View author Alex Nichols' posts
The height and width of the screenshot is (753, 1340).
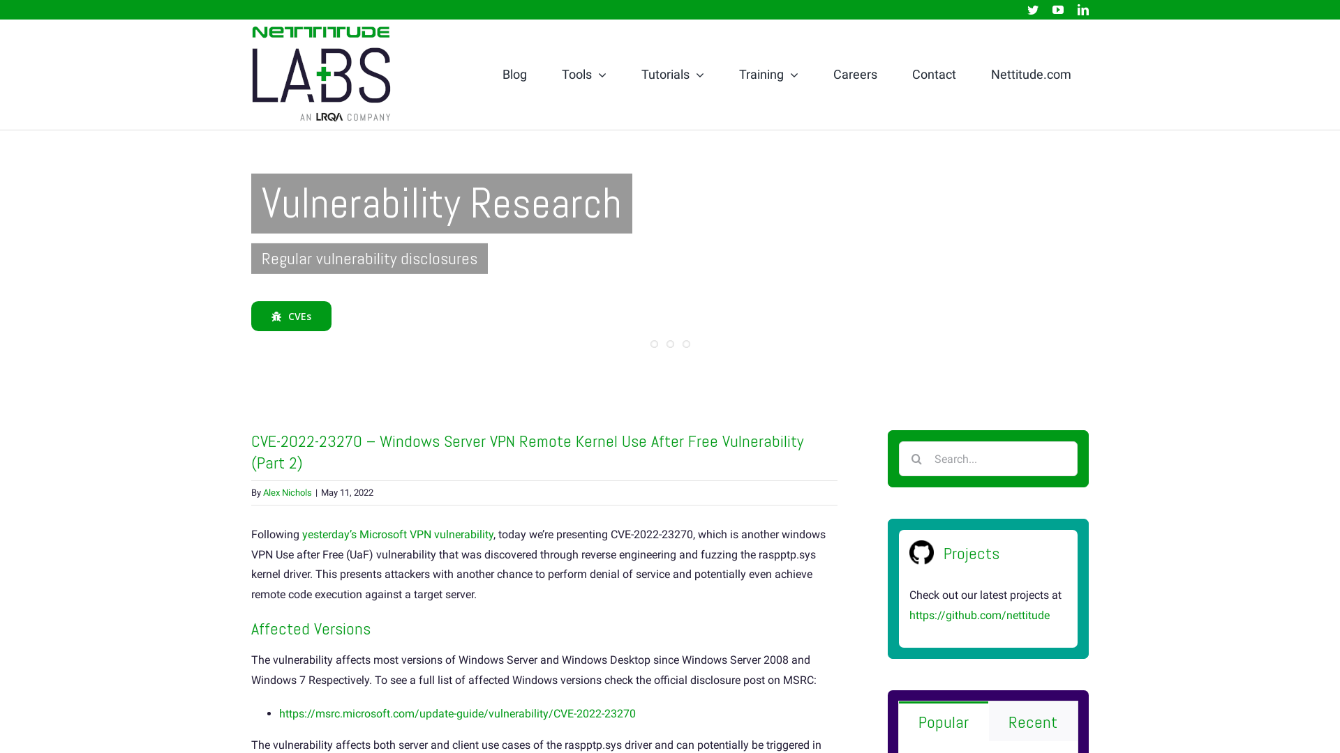point(287,492)
